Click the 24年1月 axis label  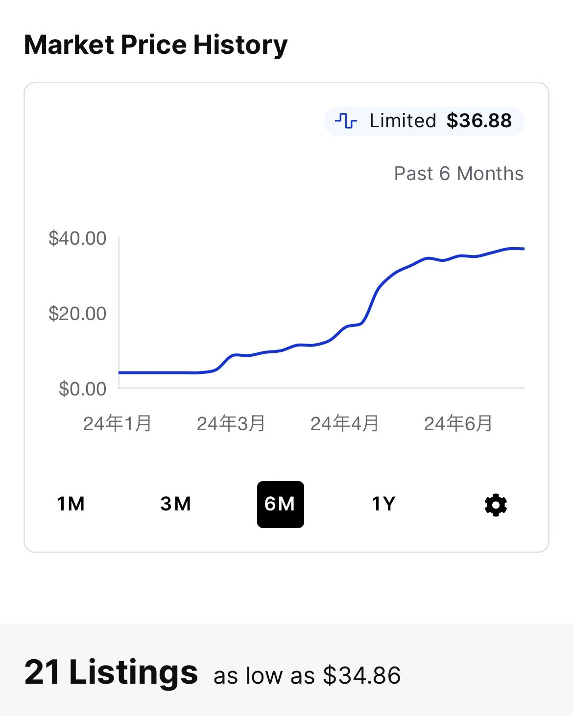pos(118,423)
